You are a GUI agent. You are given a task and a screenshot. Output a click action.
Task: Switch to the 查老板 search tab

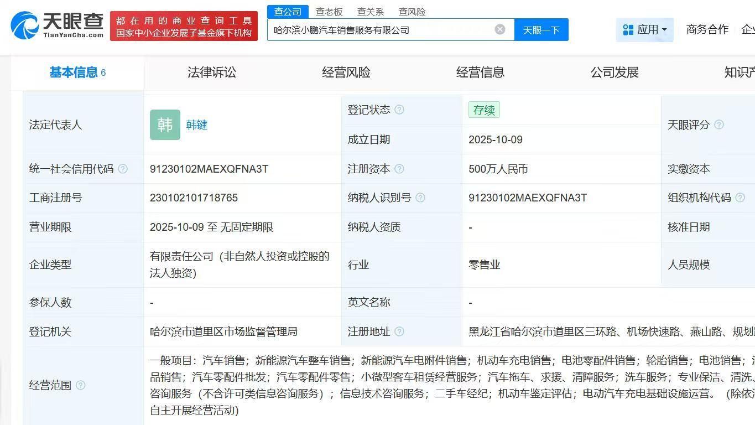coord(329,12)
